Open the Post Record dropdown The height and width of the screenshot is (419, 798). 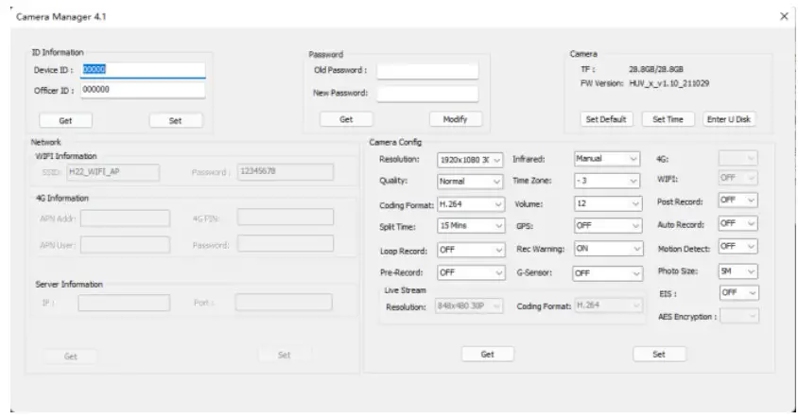[737, 201]
